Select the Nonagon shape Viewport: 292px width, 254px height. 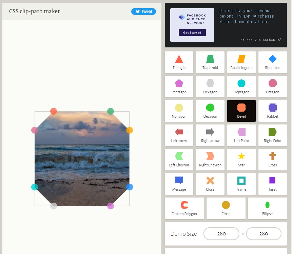click(x=179, y=111)
